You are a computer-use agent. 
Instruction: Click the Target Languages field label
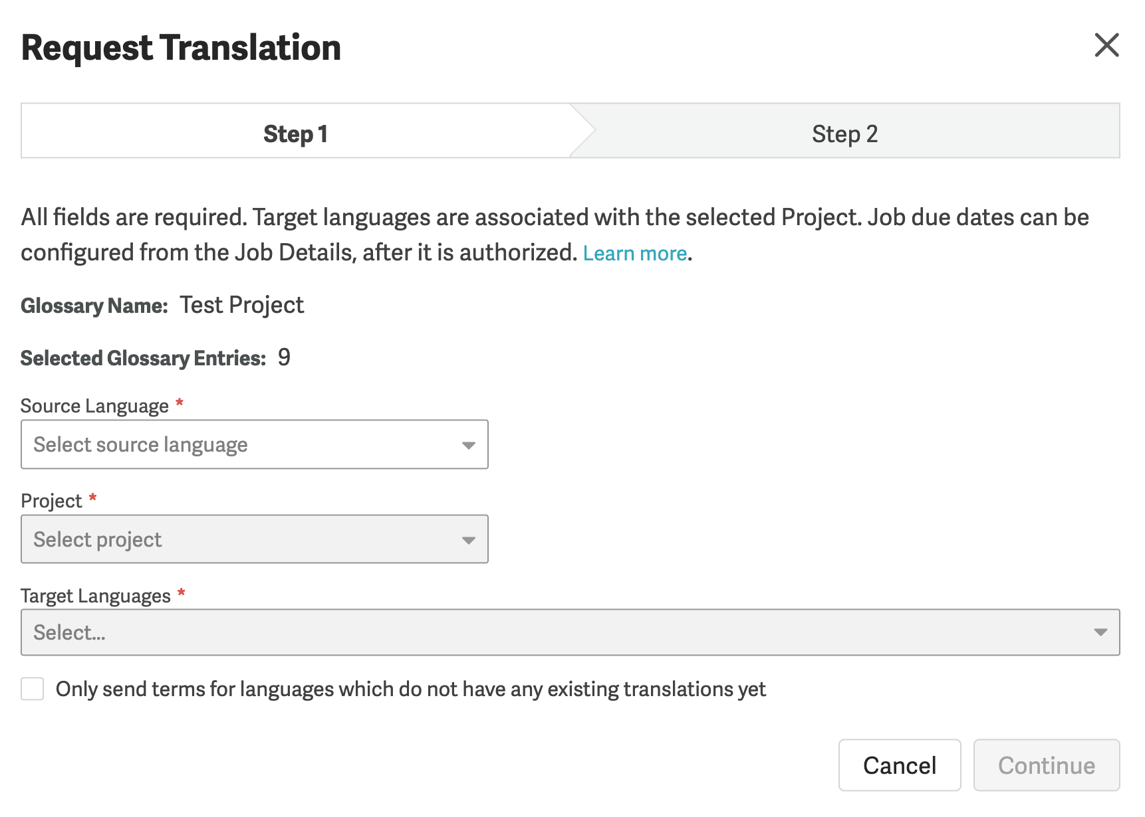(96, 596)
